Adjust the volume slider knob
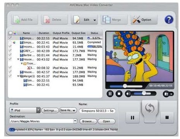 pos(144,93)
